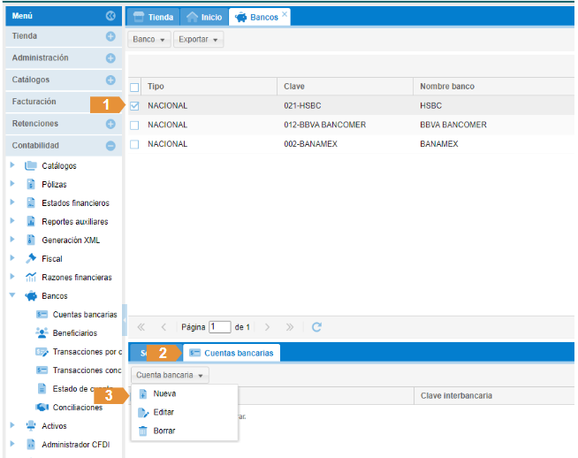Viewport: 578px width, 458px height.
Task: Click the page number input field
Action: click(x=220, y=327)
